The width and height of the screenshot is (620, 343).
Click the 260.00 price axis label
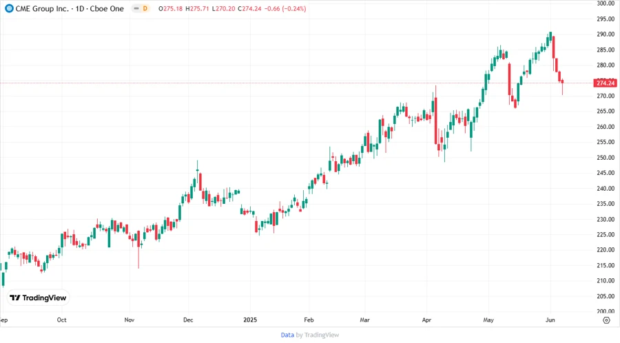coord(606,127)
